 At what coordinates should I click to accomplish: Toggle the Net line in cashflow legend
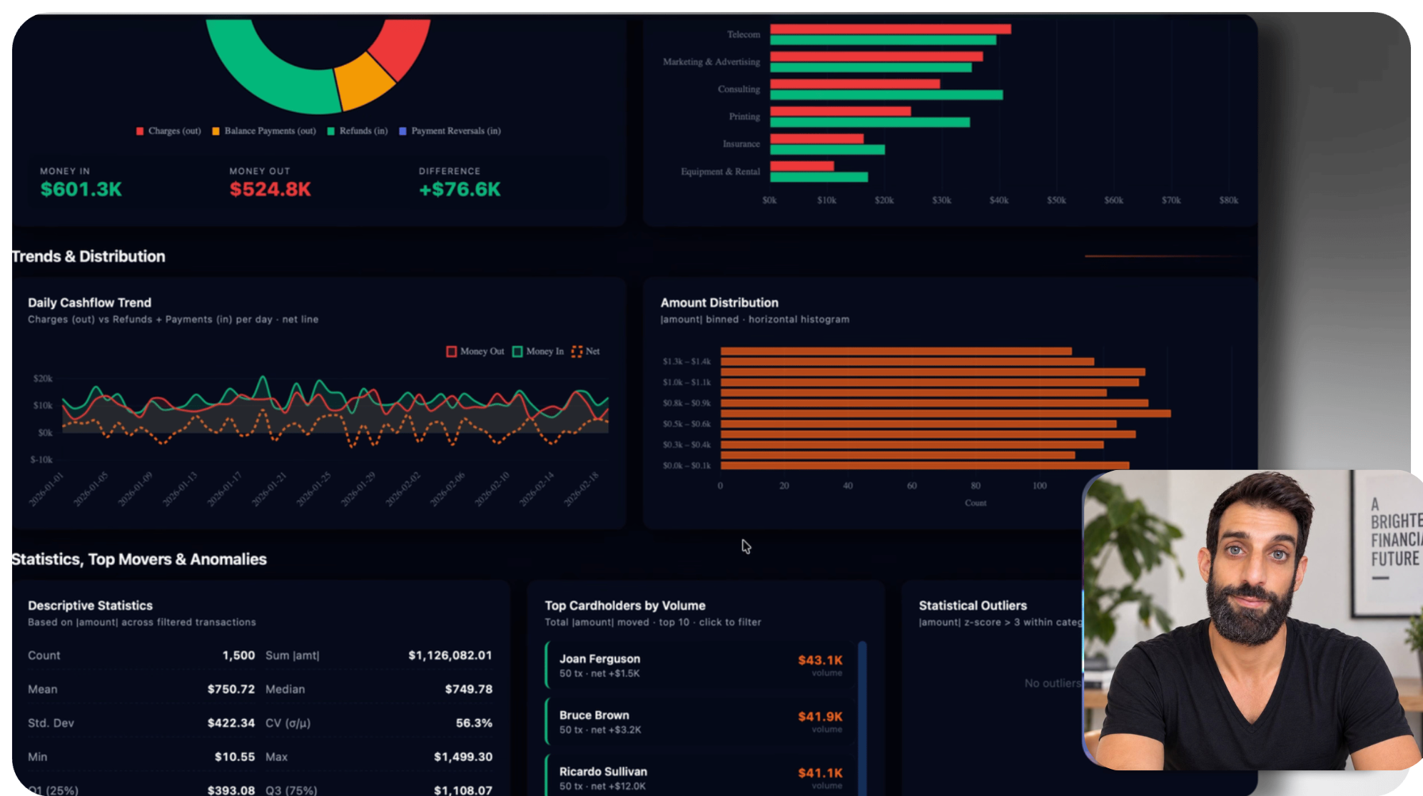tap(586, 352)
